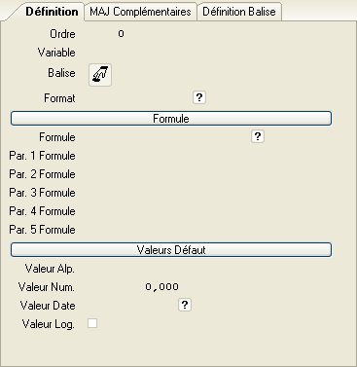Click the Valeur Date field
Viewport: 357px width, 367px height.
pos(128,306)
